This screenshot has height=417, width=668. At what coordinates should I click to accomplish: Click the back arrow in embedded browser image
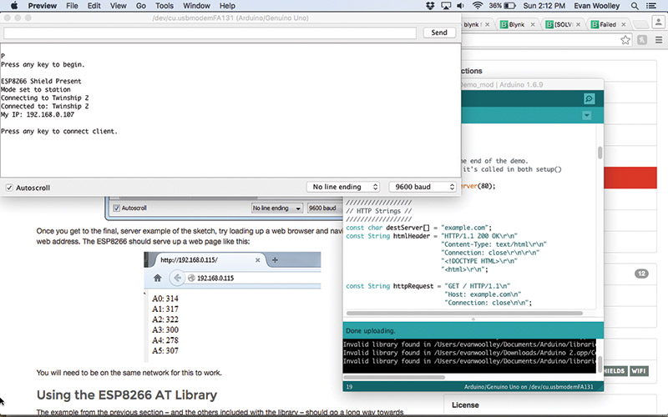pyautogui.click(x=176, y=278)
